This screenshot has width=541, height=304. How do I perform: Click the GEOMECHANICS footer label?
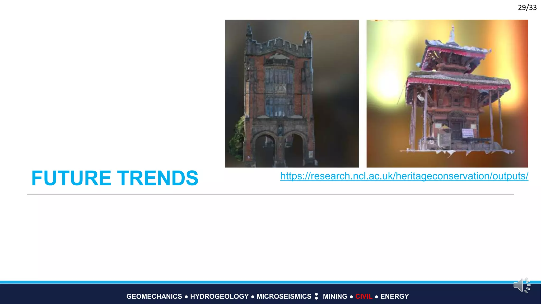[154, 296]
